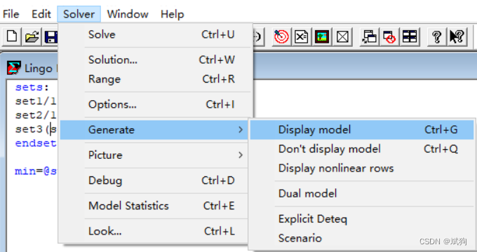Click the Solution toolbar icon with X
The image size is (477, 252).
[x=301, y=36]
